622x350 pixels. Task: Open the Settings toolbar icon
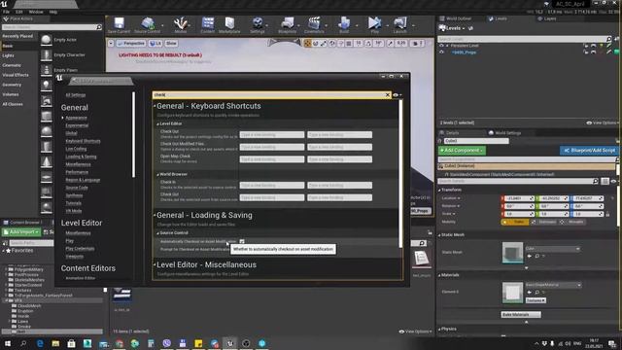click(x=258, y=23)
